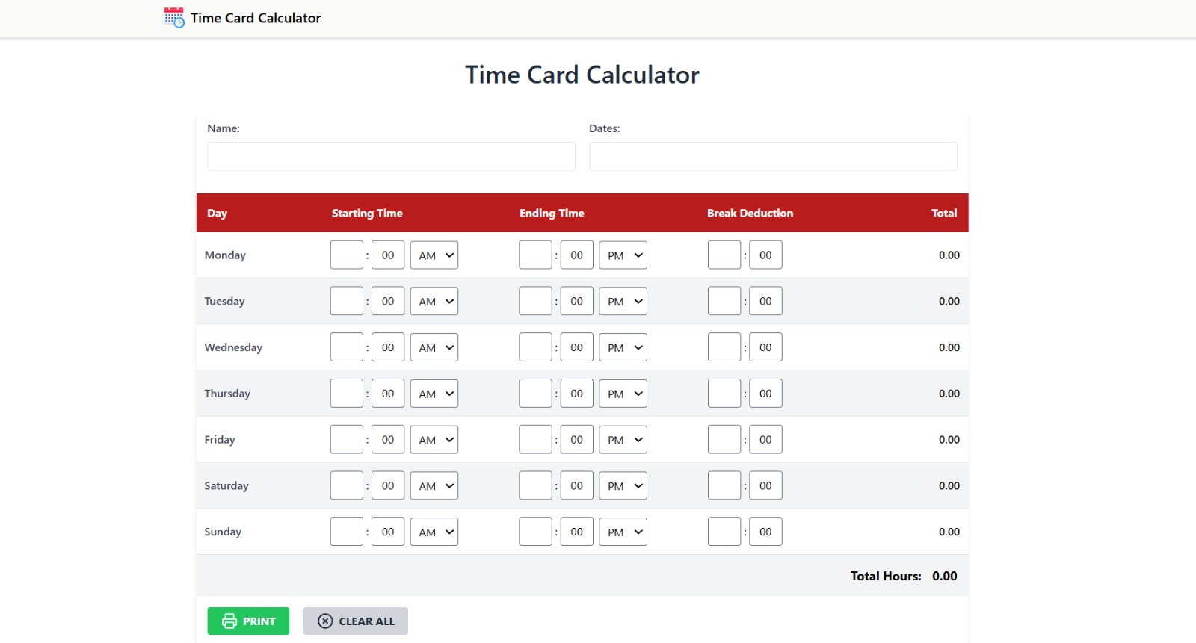This screenshot has height=643, width=1196.
Task: Click the X icon on Clear All button
Action: 325,621
